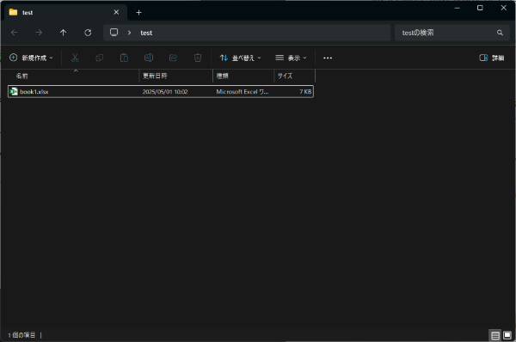
Task: Sort by the サイズ column header
Action: click(294, 76)
